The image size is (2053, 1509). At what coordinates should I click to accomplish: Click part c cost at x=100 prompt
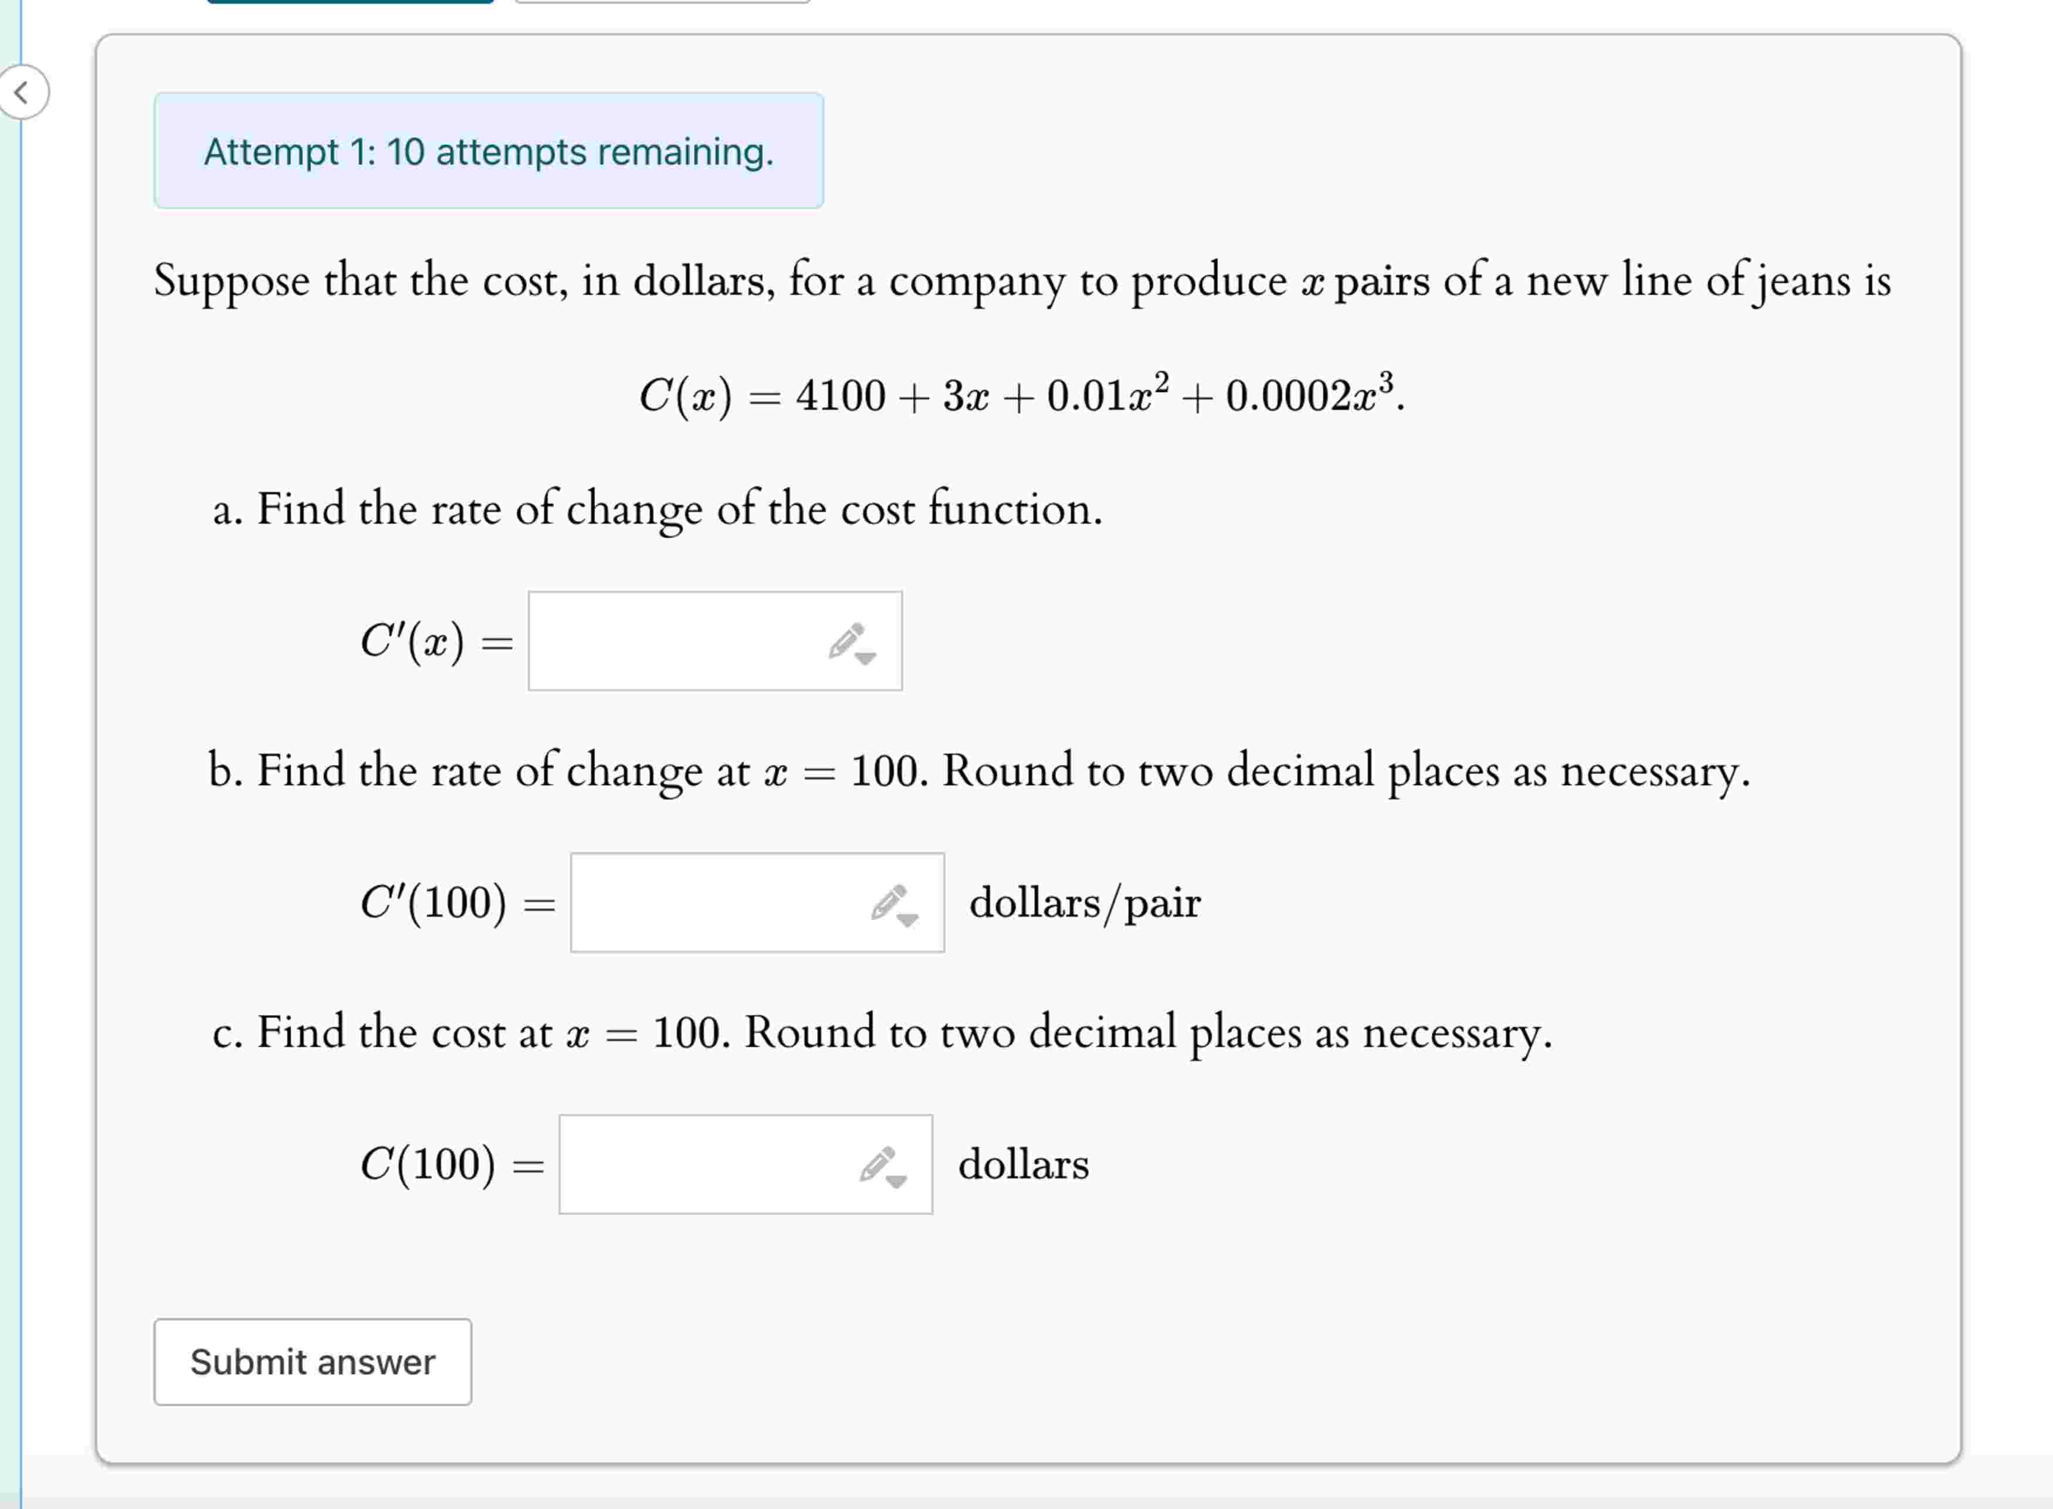882,1033
